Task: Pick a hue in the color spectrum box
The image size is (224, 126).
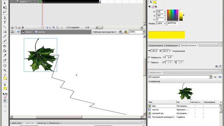Action: click(x=173, y=15)
